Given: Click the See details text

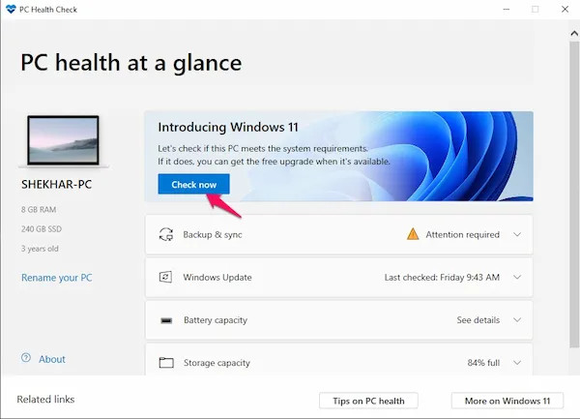Looking at the screenshot, I should 478,319.
